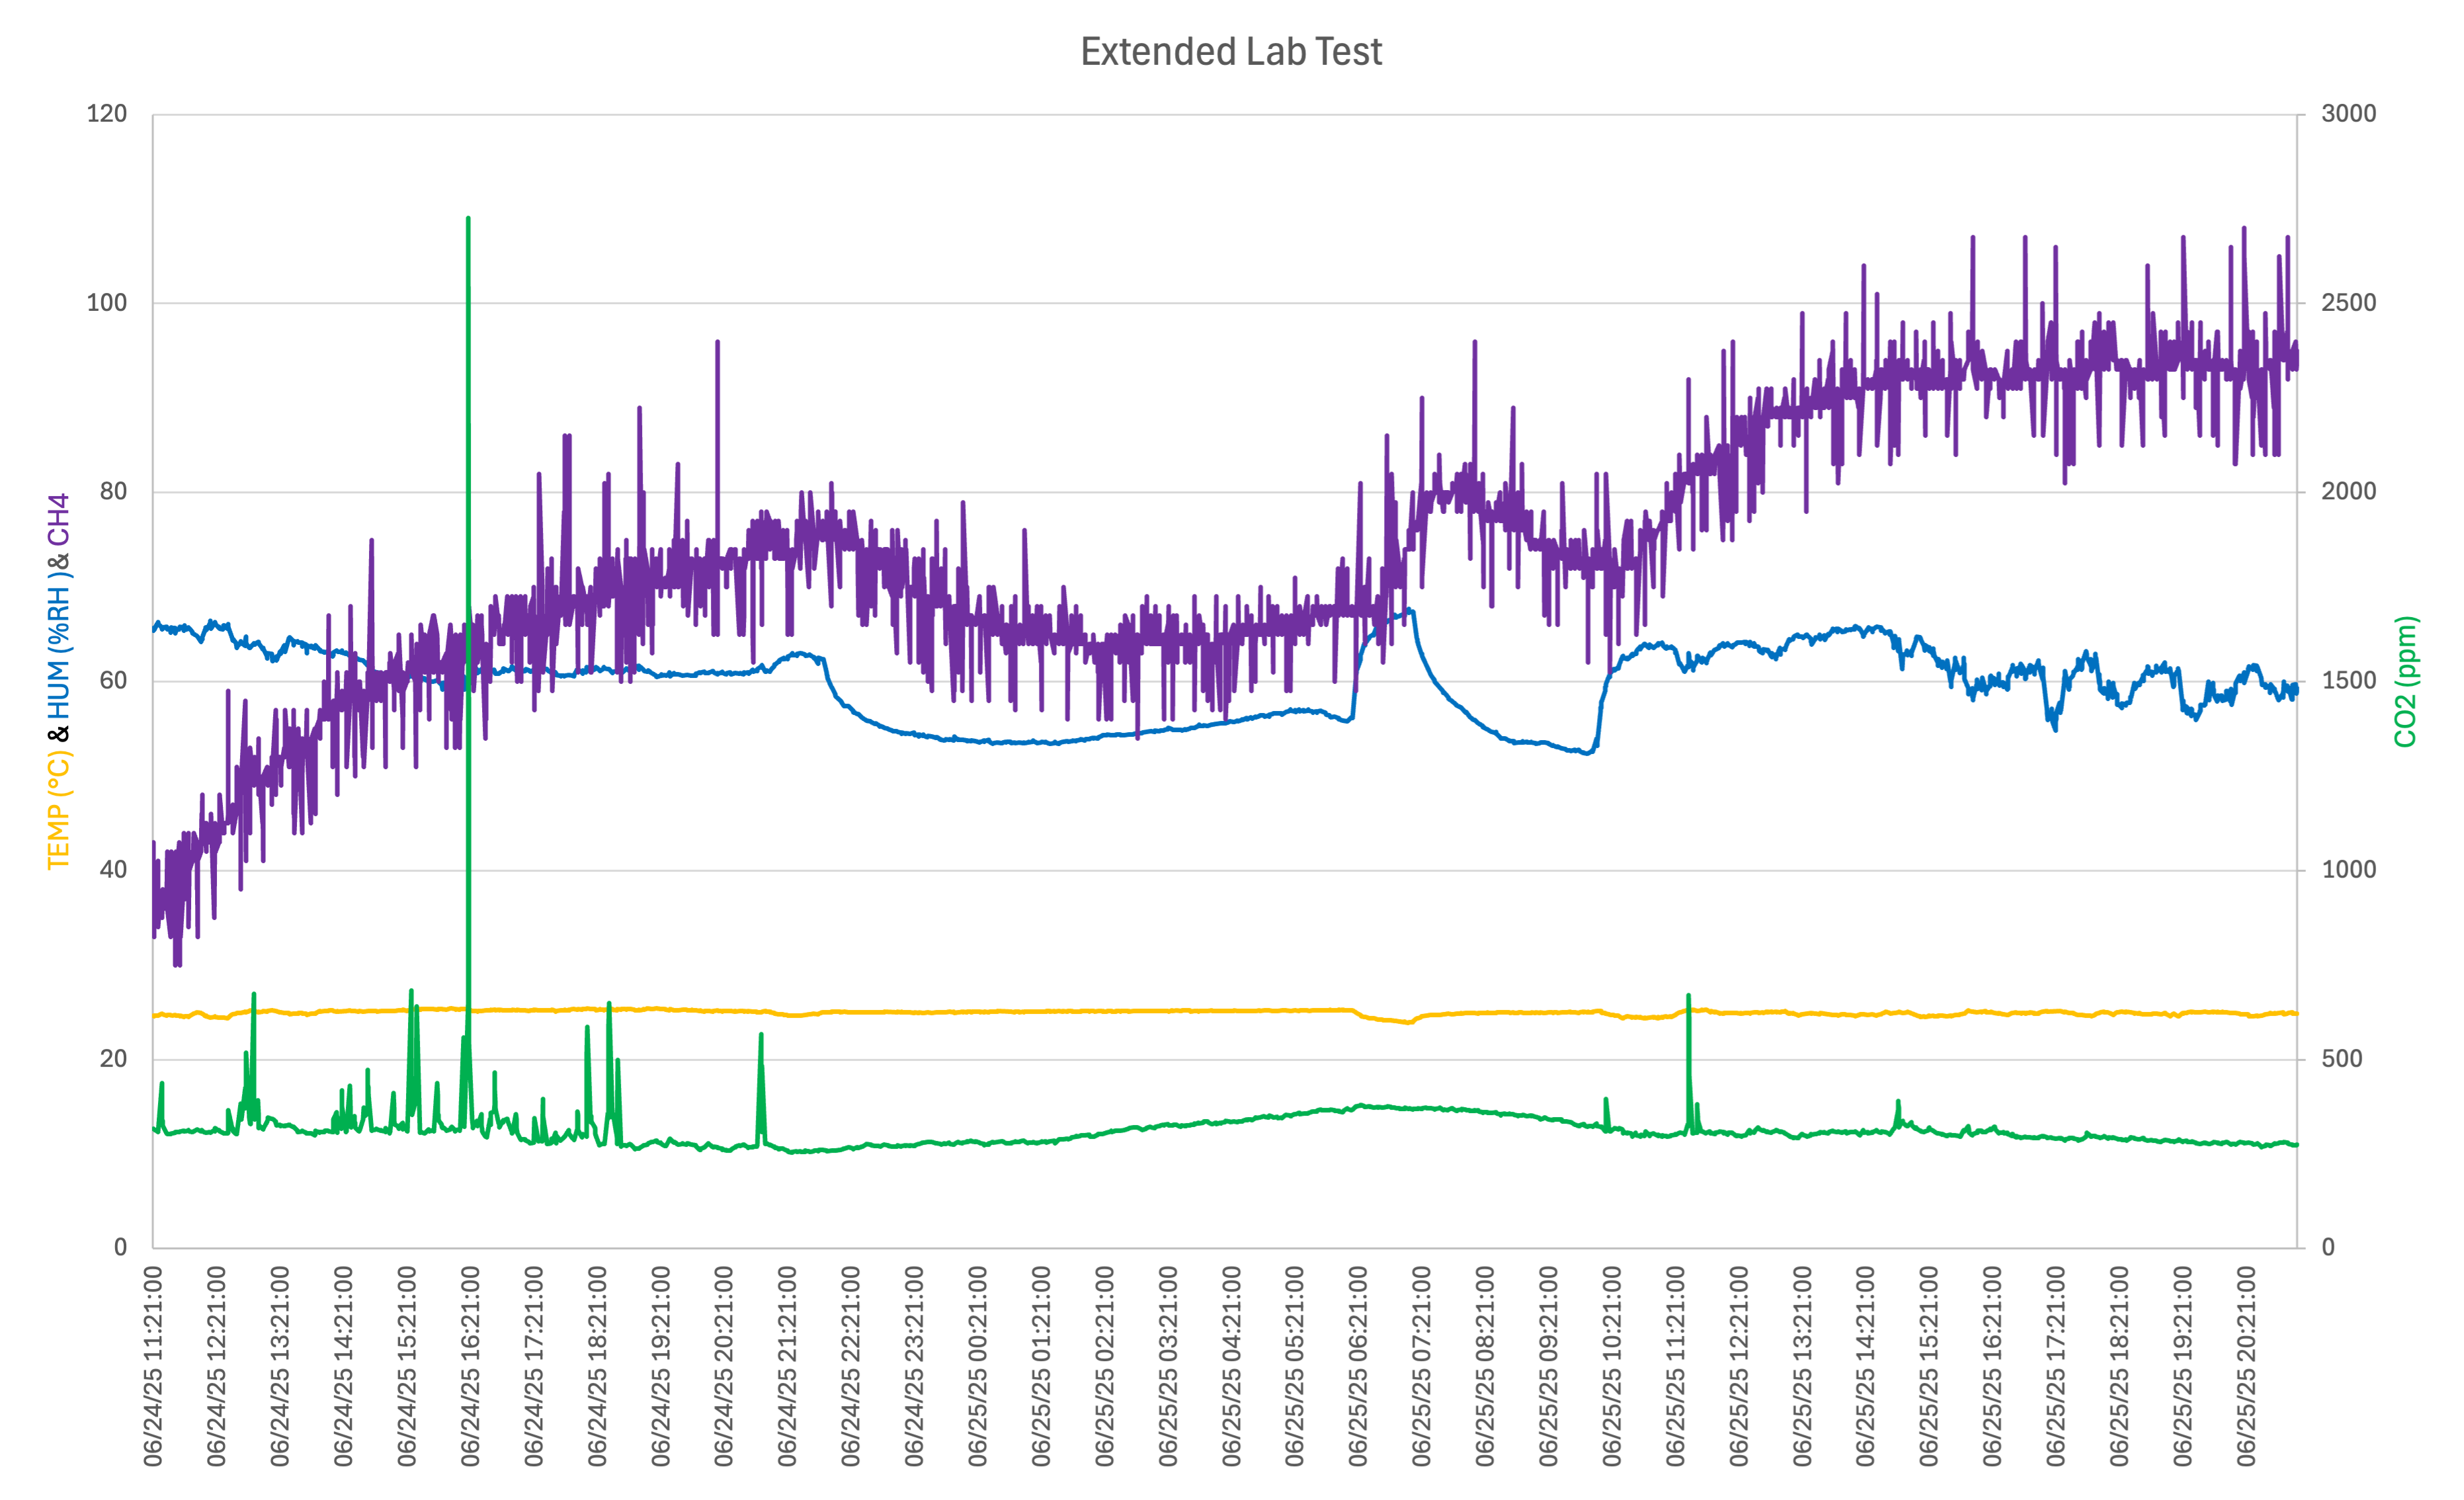Click the 06/25/25 15:21:00 time axis label
Screen dimensions: 2464x1500
coord(1929,1366)
